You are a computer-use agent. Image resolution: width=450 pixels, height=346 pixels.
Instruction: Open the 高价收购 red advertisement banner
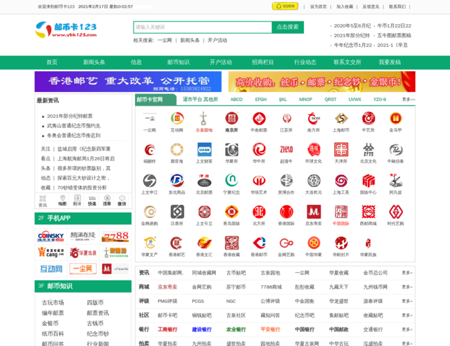[322, 82]
